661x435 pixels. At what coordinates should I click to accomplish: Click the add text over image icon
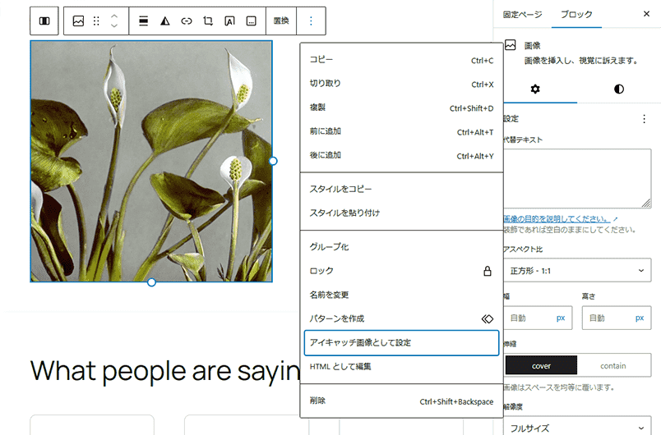pyautogui.click(x=229, y=21)
